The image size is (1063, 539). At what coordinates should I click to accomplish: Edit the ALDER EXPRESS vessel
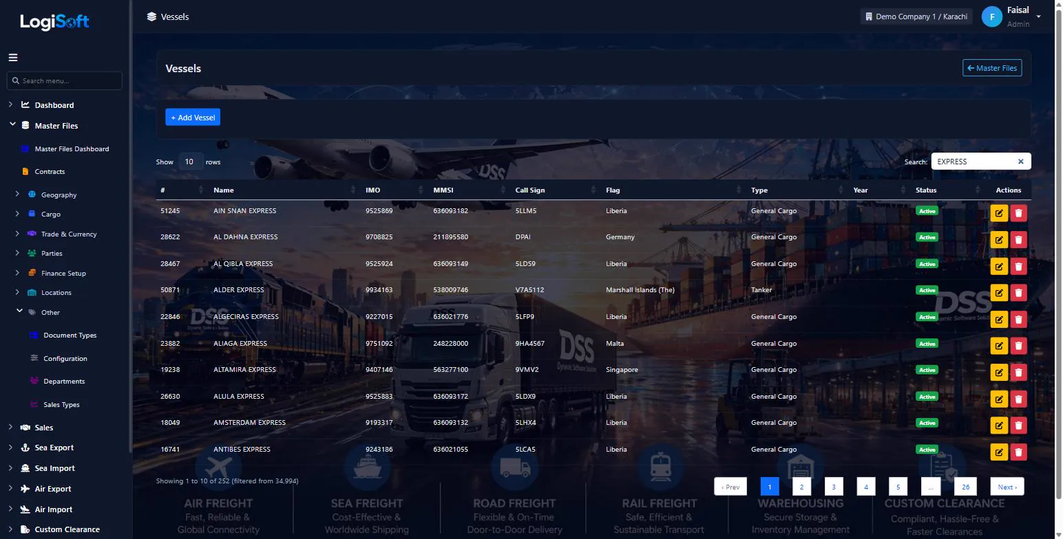click(998, 293)
